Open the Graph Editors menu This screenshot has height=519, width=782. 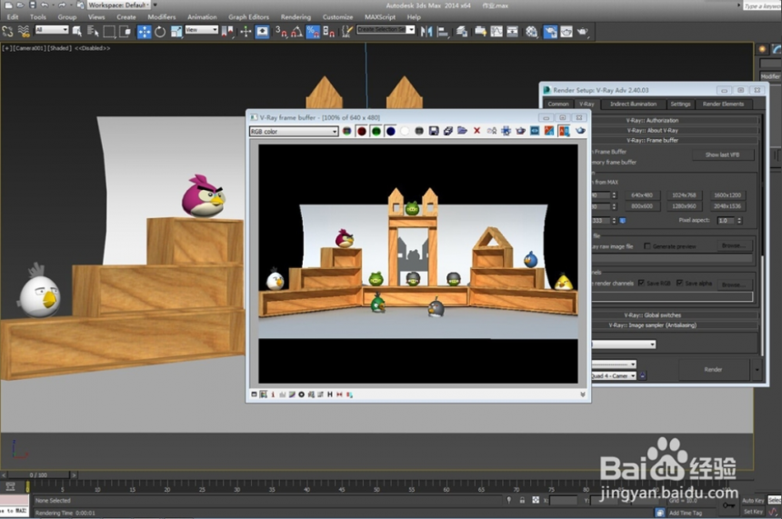pos(248,17)
